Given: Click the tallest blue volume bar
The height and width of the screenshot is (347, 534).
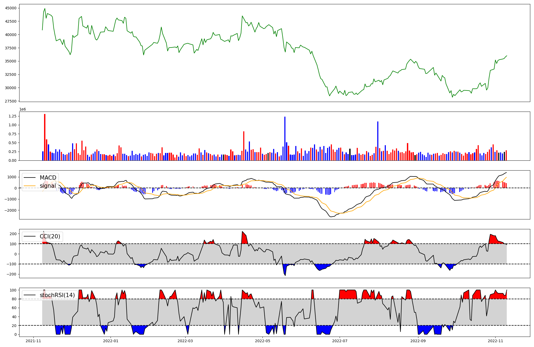Looking at the screenshot, I should 285,139.
